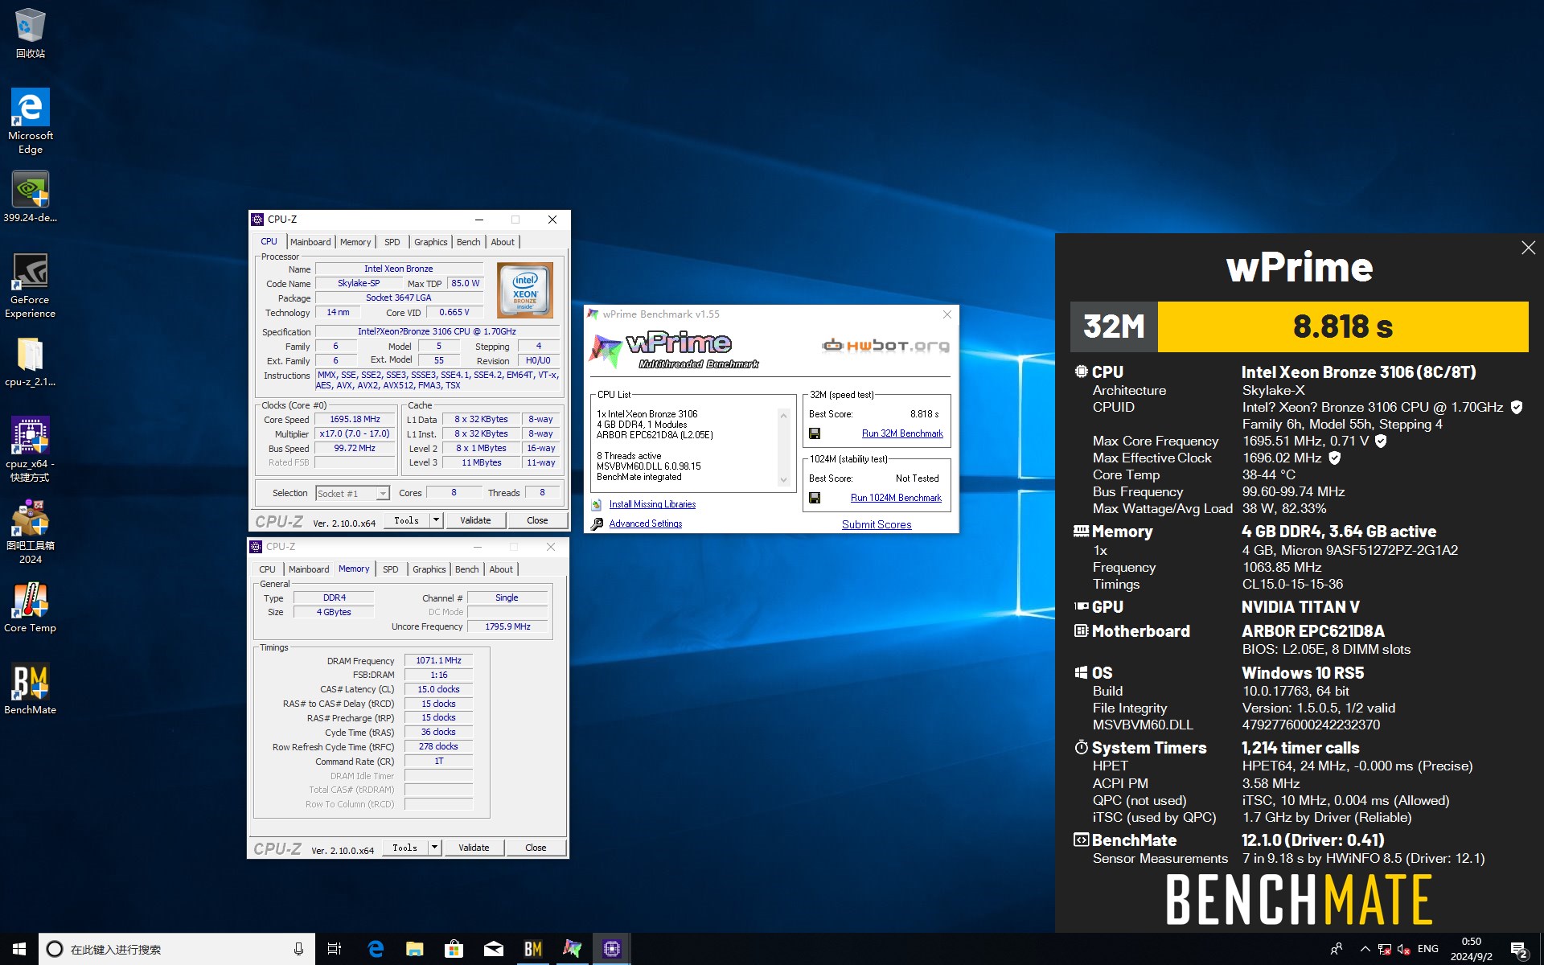The image size is (1544, 965).
Task: Select the 399.24 NVIDIA driver installer icon
Action: click(x=31, y=197)
